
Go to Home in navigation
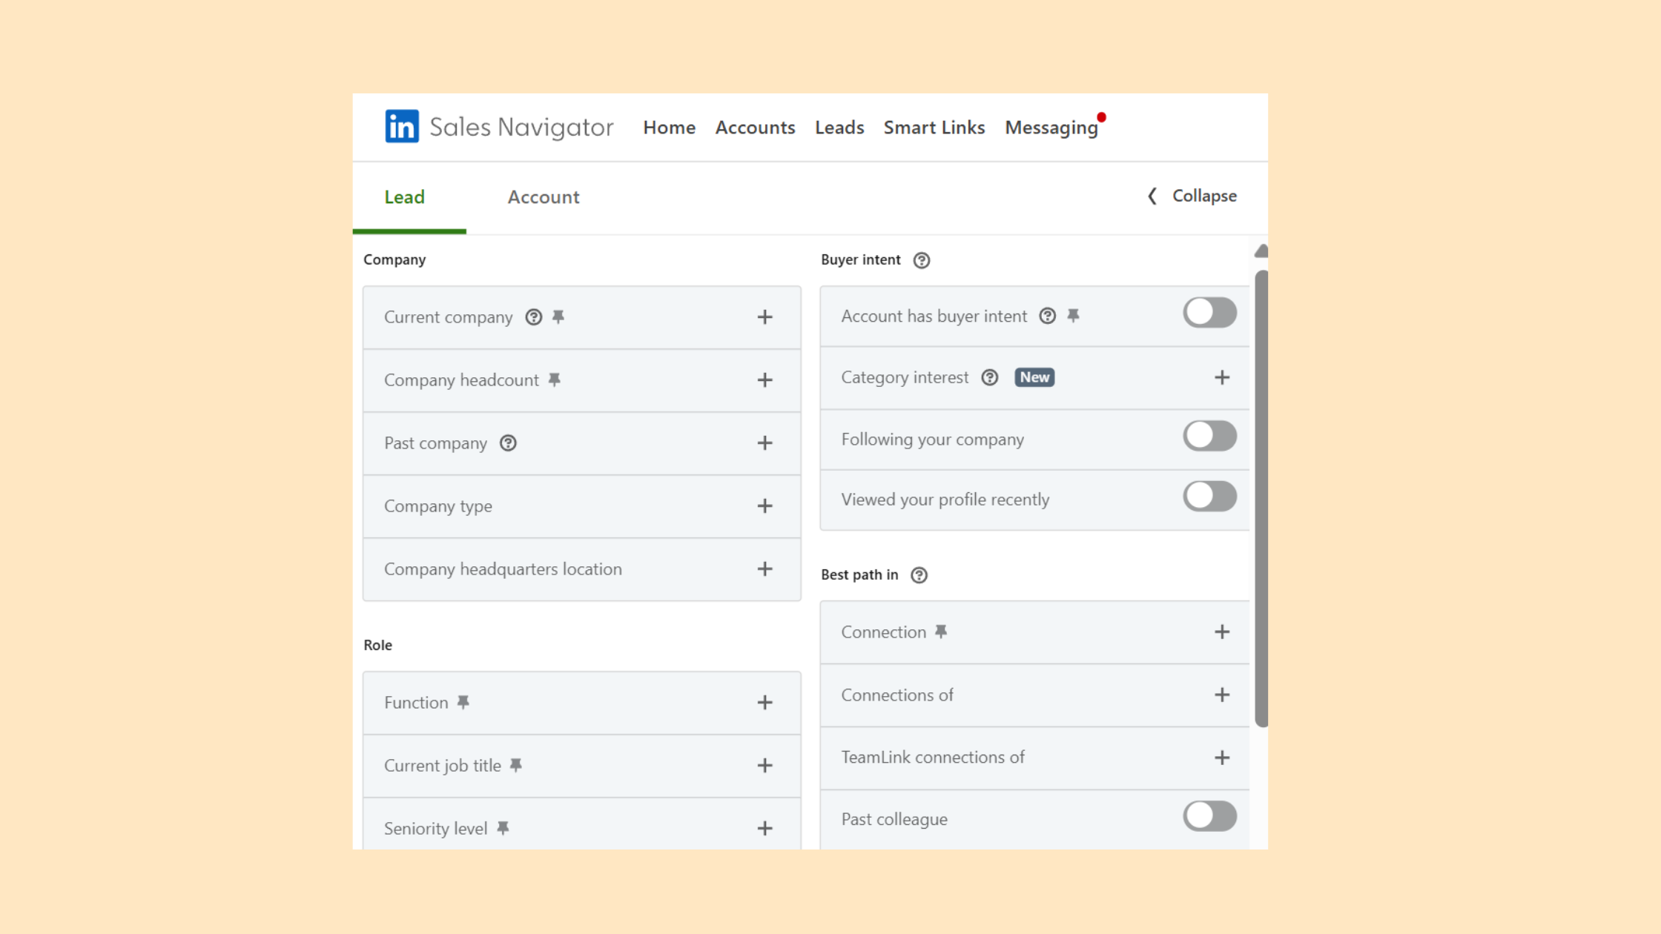point(669,127)
